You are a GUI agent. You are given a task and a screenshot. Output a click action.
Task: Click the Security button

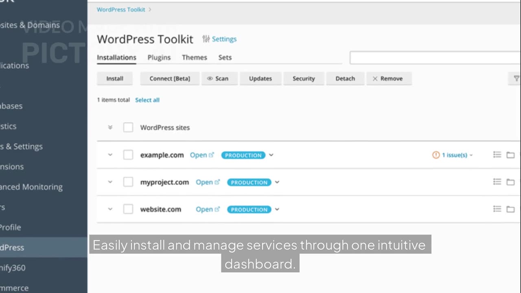coord(304,79)
